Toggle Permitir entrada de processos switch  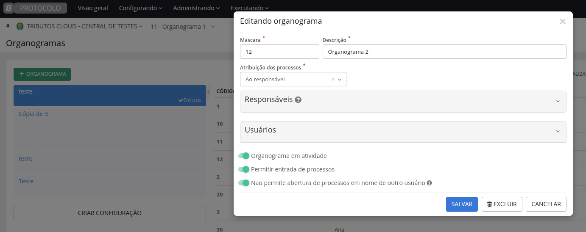(x=244, y=169)
